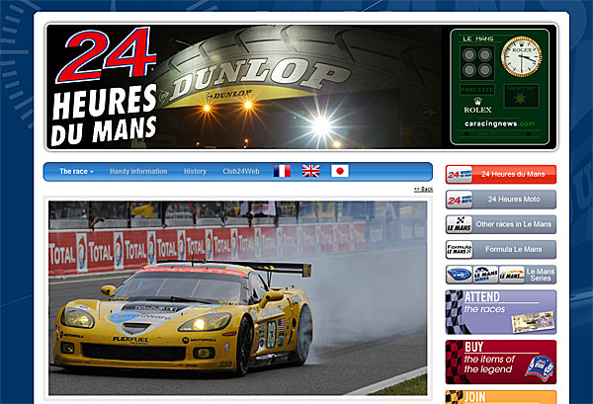
Task: Click the Rolex clock widget
Action: point(522,56)
